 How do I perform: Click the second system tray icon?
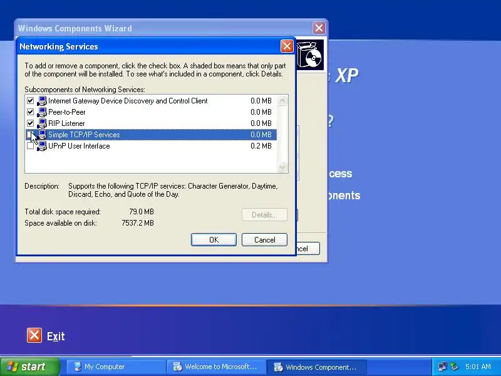click(455, 367)
